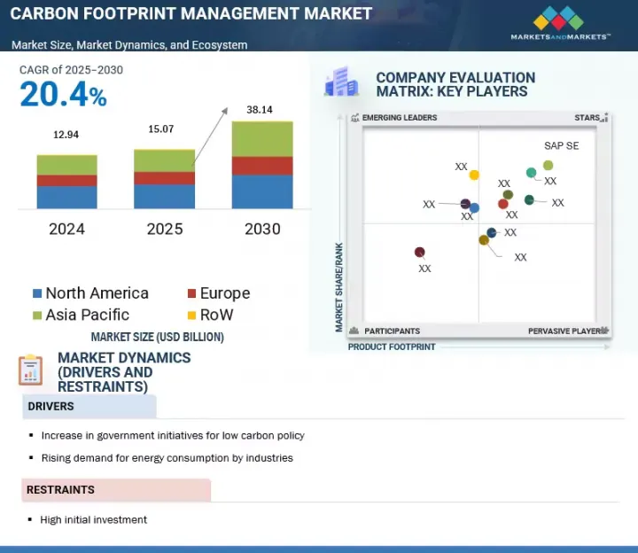Click the Participants quadrant icon
The width and height of the screenshot is (638, 553).
click(x=354, y=331)
